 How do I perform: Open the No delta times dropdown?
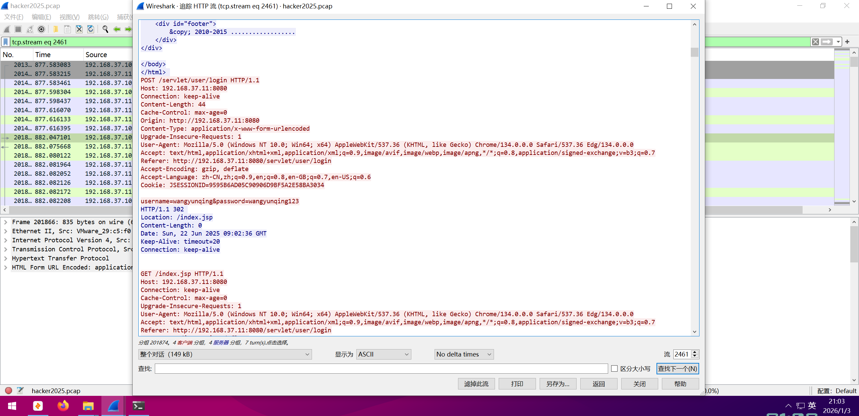point(463,354)
